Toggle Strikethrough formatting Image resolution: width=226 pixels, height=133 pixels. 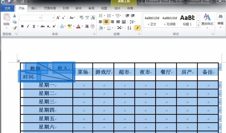click(x=43, y=26)
